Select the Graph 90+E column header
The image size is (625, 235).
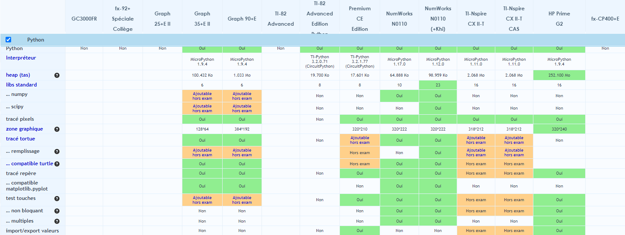[242, 19]
